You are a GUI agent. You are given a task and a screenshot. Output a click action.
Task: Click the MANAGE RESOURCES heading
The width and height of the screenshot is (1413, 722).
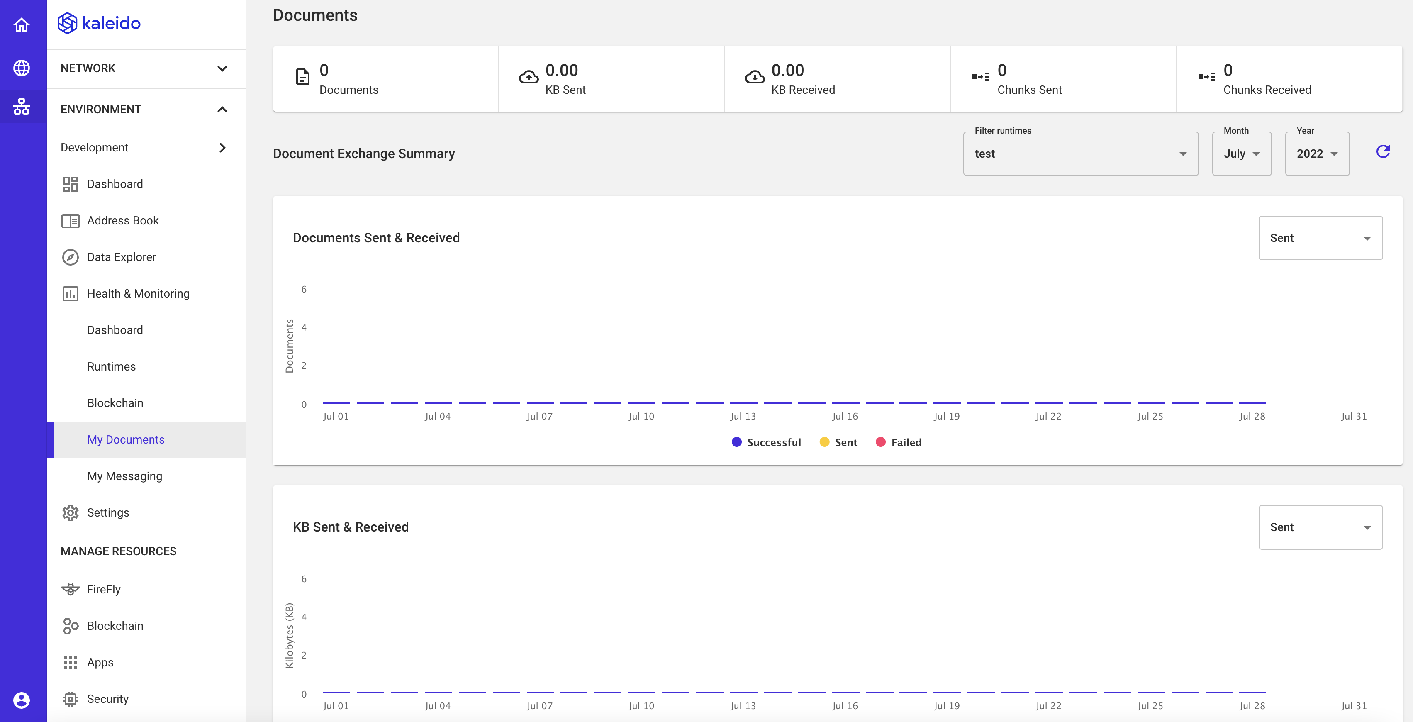click(119, 551)
